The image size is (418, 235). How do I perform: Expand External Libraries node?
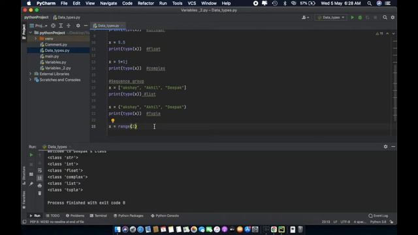(31, 74)
